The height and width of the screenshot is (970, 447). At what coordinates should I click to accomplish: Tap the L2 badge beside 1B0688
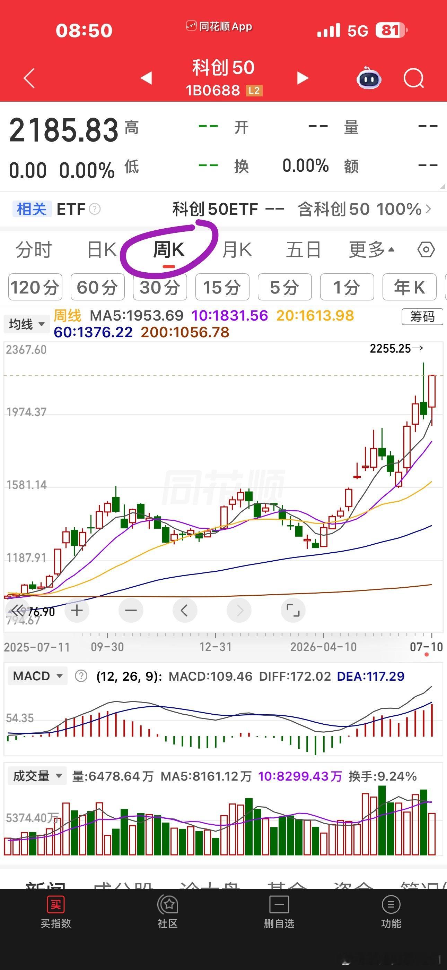point(254,90)
